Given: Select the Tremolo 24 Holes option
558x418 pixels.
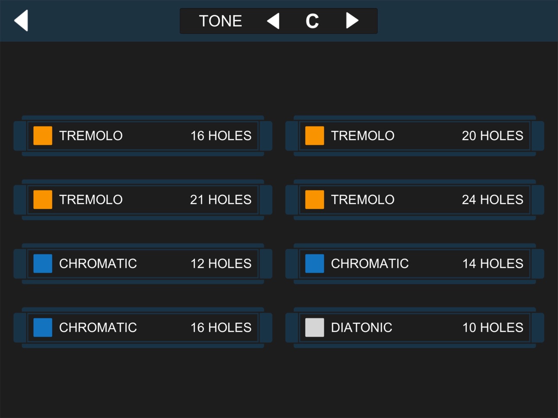Looking at the screenshot, I should coord(414,200).
